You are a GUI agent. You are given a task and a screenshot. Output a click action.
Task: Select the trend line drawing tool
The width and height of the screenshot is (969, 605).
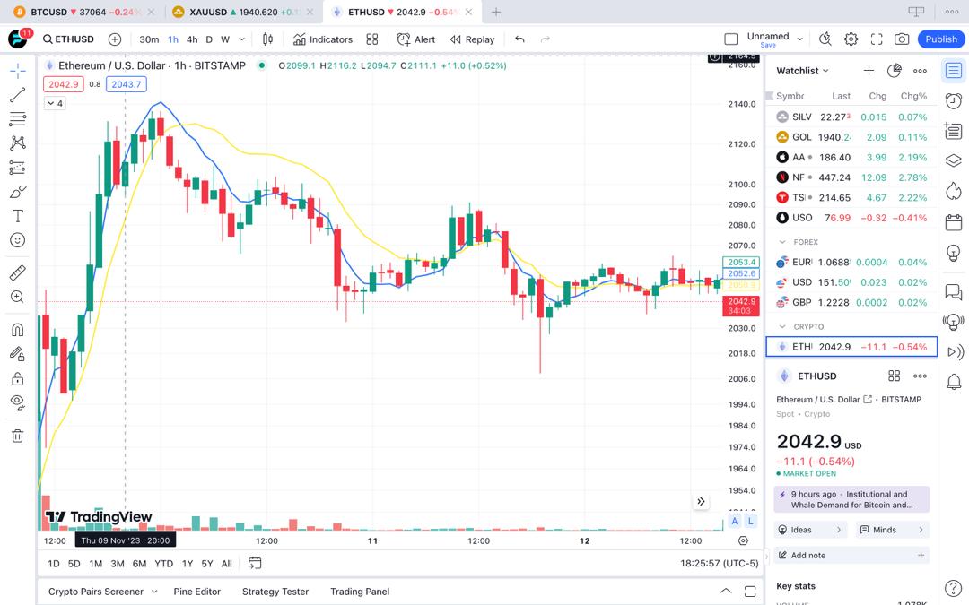point(17,95)
